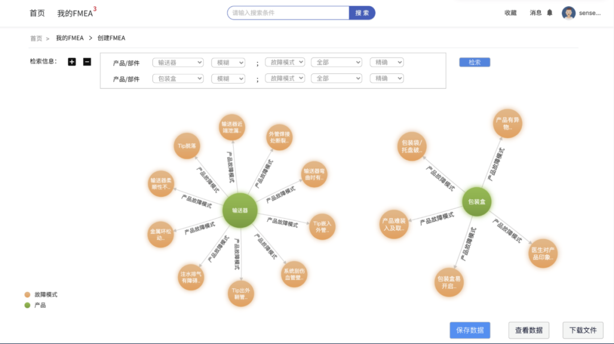Screen dimensions: 614x344
Task: Expand the first row 精确 dropdown
Action: 387,62
